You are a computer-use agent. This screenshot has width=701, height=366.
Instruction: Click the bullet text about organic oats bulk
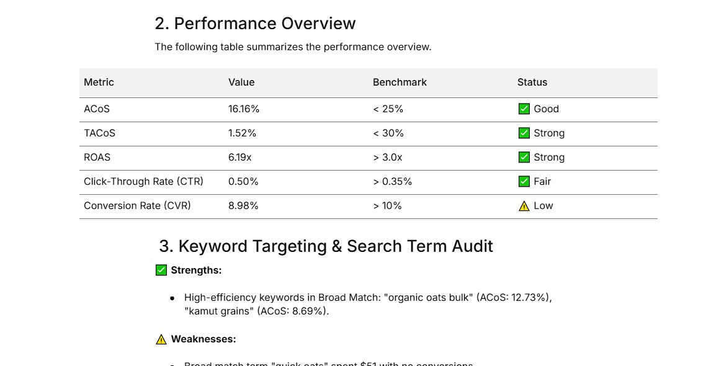(x=368, y=305)
